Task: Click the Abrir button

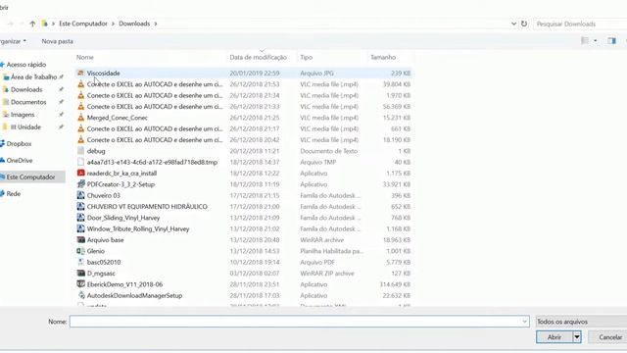Action: click(x=555, y=337)
